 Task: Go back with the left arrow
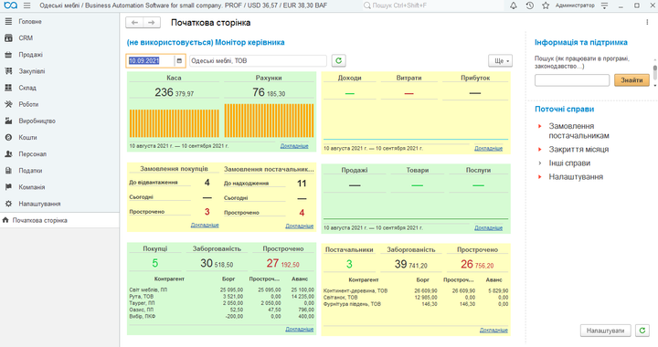[x=134, y=23]
